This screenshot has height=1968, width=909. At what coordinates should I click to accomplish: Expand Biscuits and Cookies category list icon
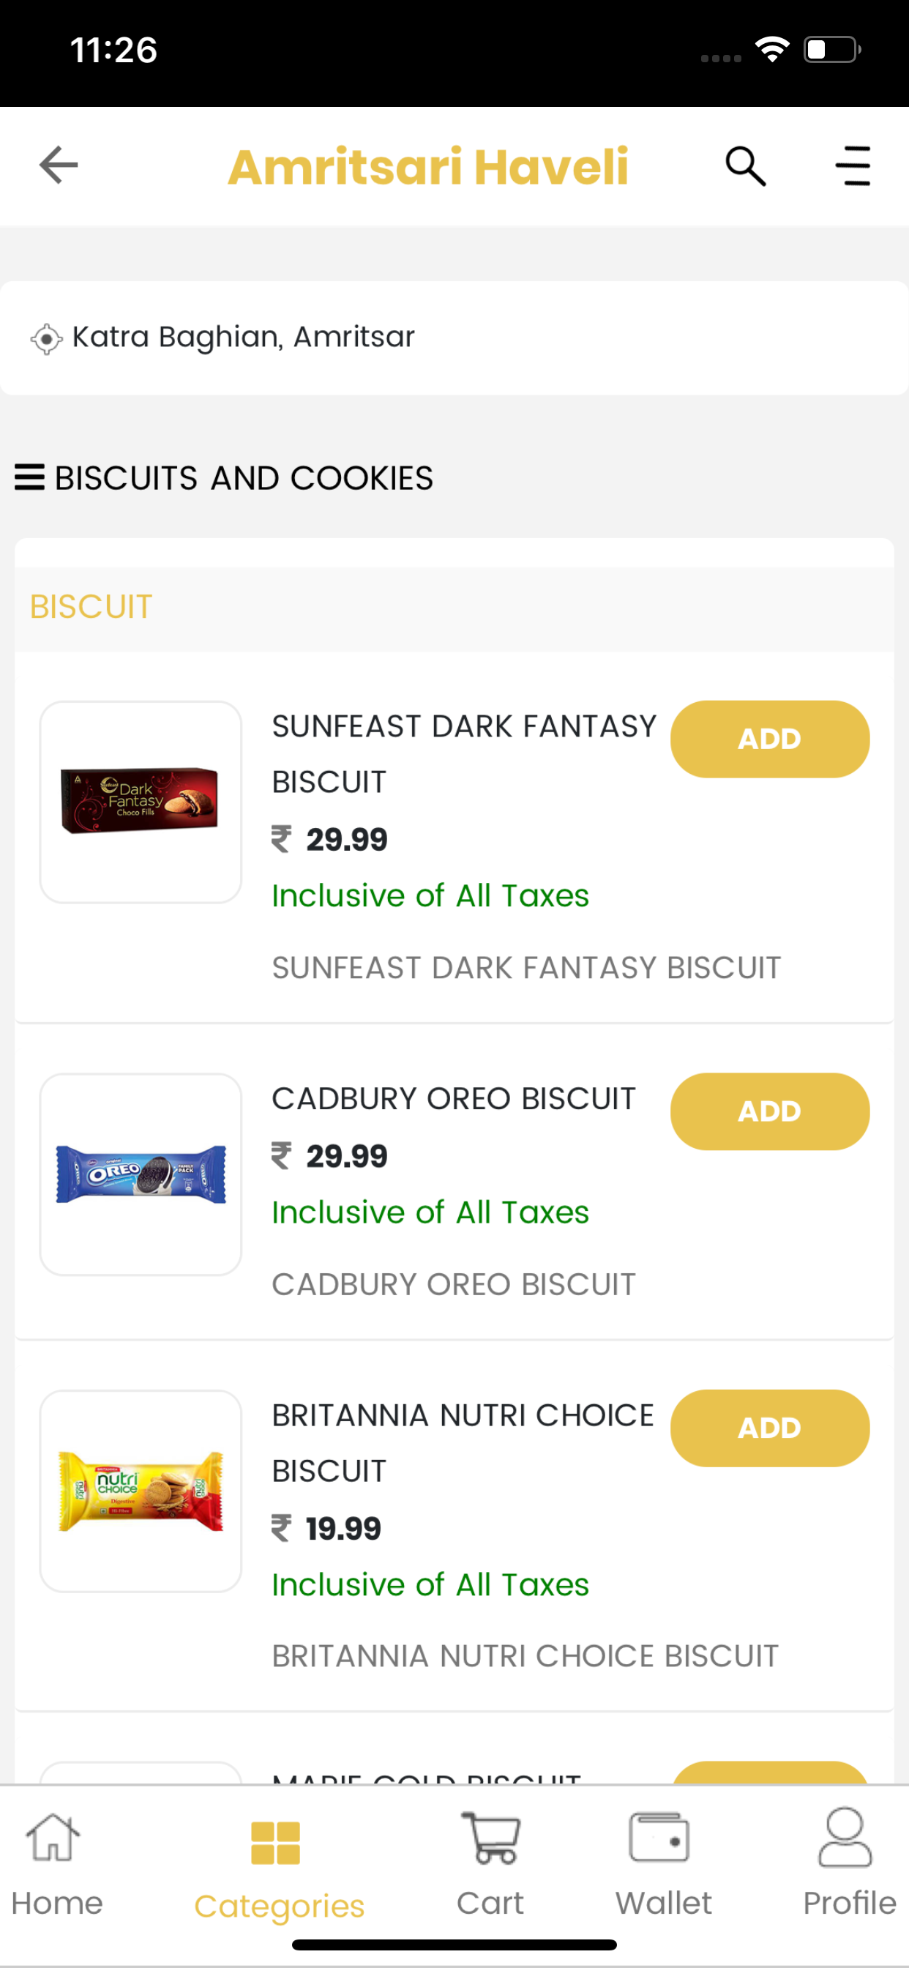[x=30, y=477]
